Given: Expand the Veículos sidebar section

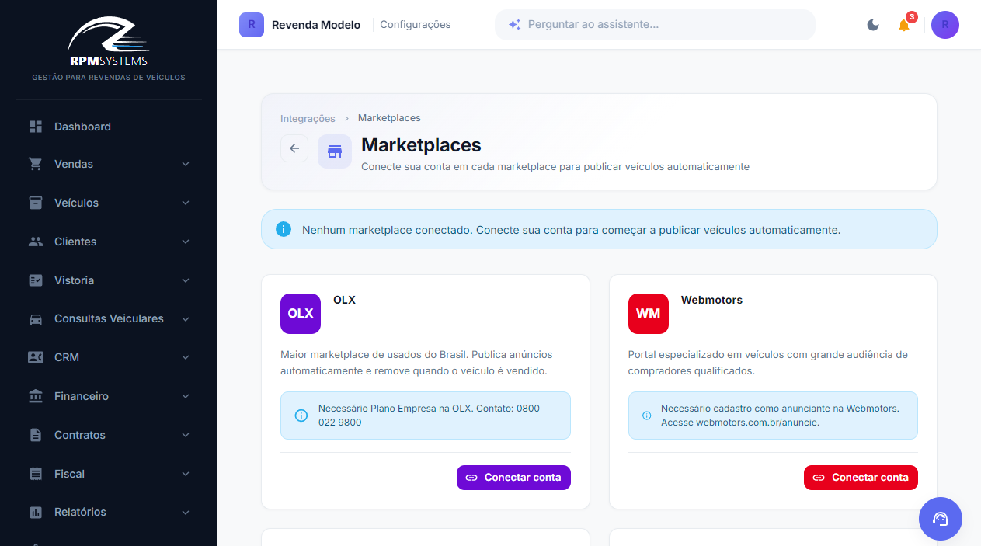Looking at the screenshot, I should [109, 203].
